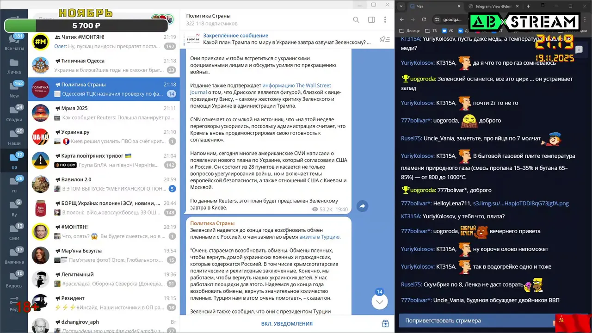
Task: Forward the post with share arrow
Action: [x=363, y=206]
